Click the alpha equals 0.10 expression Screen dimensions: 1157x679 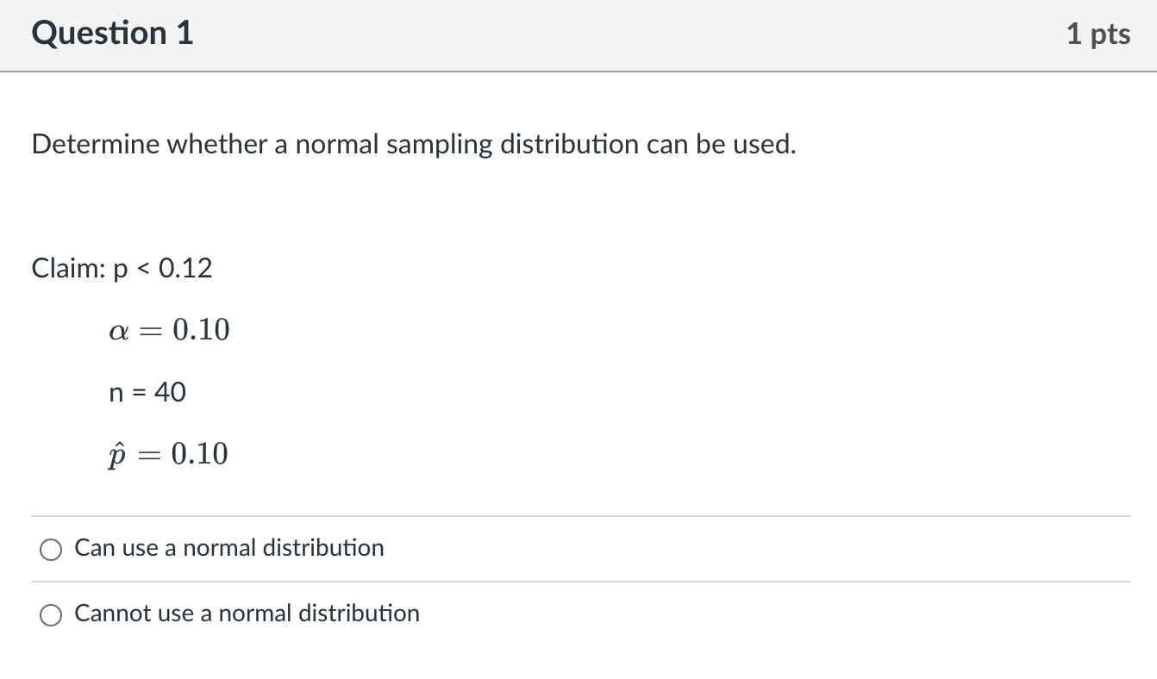[169, 330]
